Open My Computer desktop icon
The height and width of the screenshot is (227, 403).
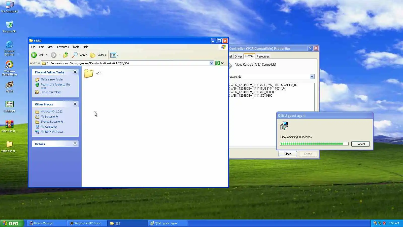pyautogui.click(x=9, y=7)
